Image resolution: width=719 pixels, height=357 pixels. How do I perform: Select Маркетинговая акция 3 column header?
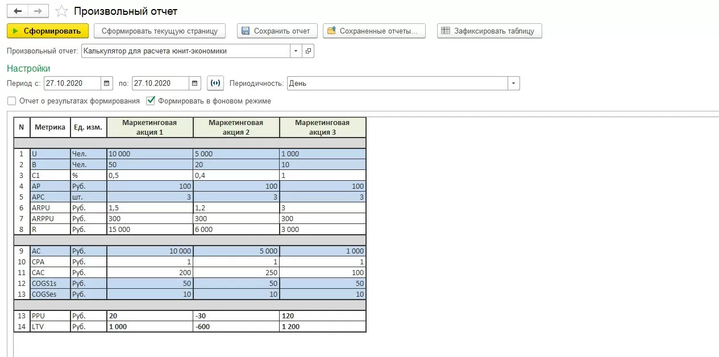(322, 127)
